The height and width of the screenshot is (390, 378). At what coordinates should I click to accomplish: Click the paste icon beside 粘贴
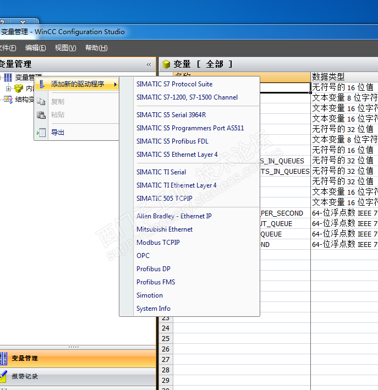tap(41, 114)
